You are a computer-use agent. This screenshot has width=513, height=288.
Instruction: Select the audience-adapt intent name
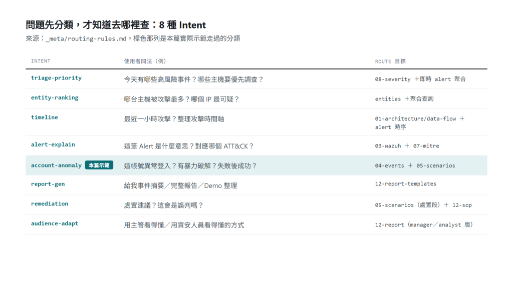pyautogui.click(x=55, y=223)
